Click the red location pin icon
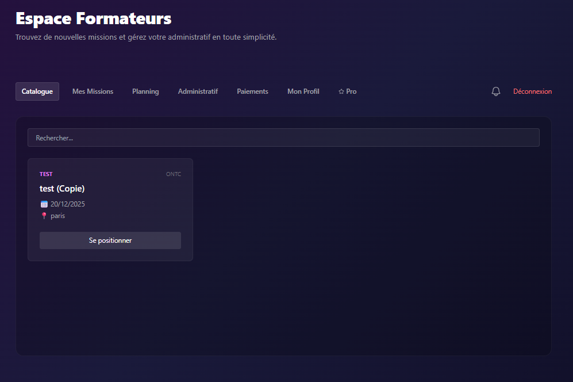Screen dimensions: 573x382 point(44,216)
